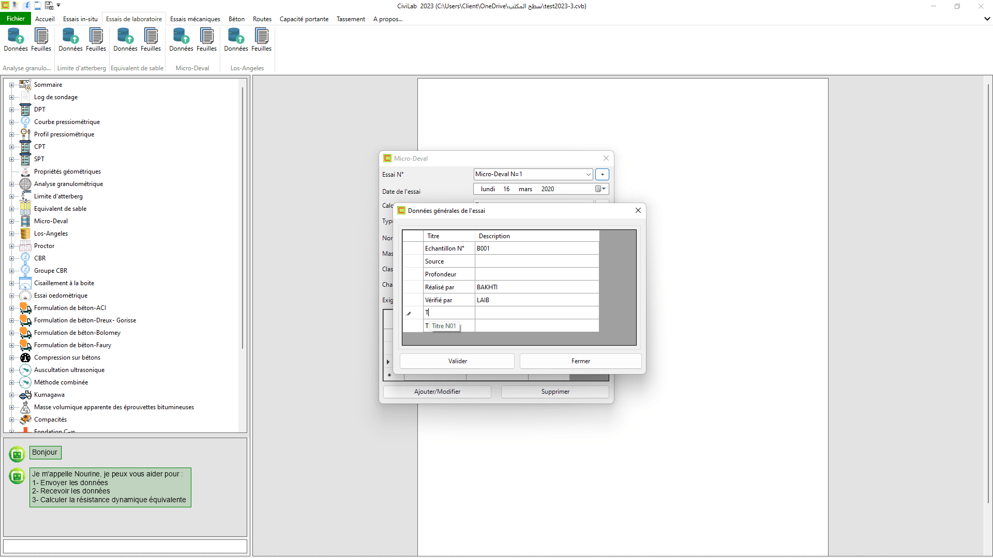Open Données for Analyse granulométrique ribbon group
The height and width of the screenshot is (558, 993).
(x=16, y=40)
